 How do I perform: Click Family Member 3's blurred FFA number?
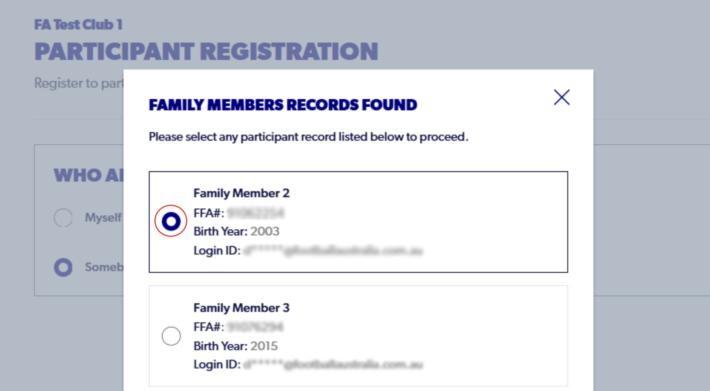pos(255,327)
